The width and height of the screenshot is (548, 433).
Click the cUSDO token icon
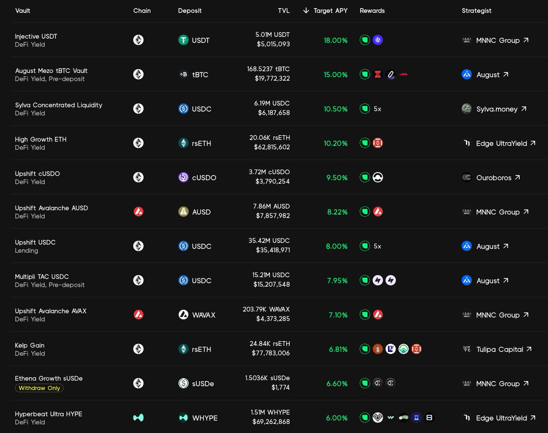click(183, 177)
